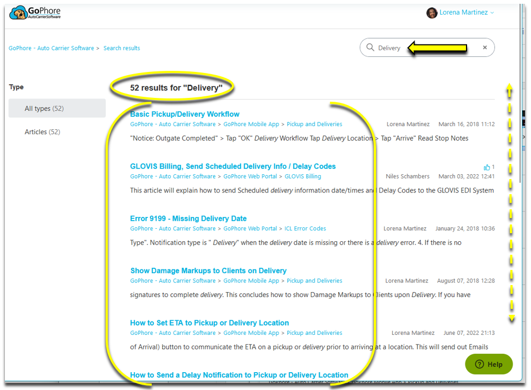Click GoPhore Mobile App under How to Set ETA

pos(251,333)
